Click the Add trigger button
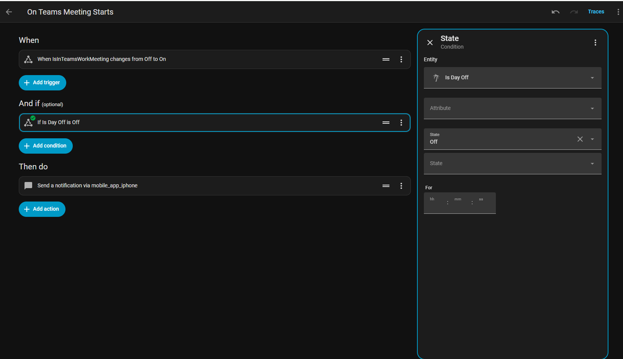The image size is (623, 359). [43, 83]
